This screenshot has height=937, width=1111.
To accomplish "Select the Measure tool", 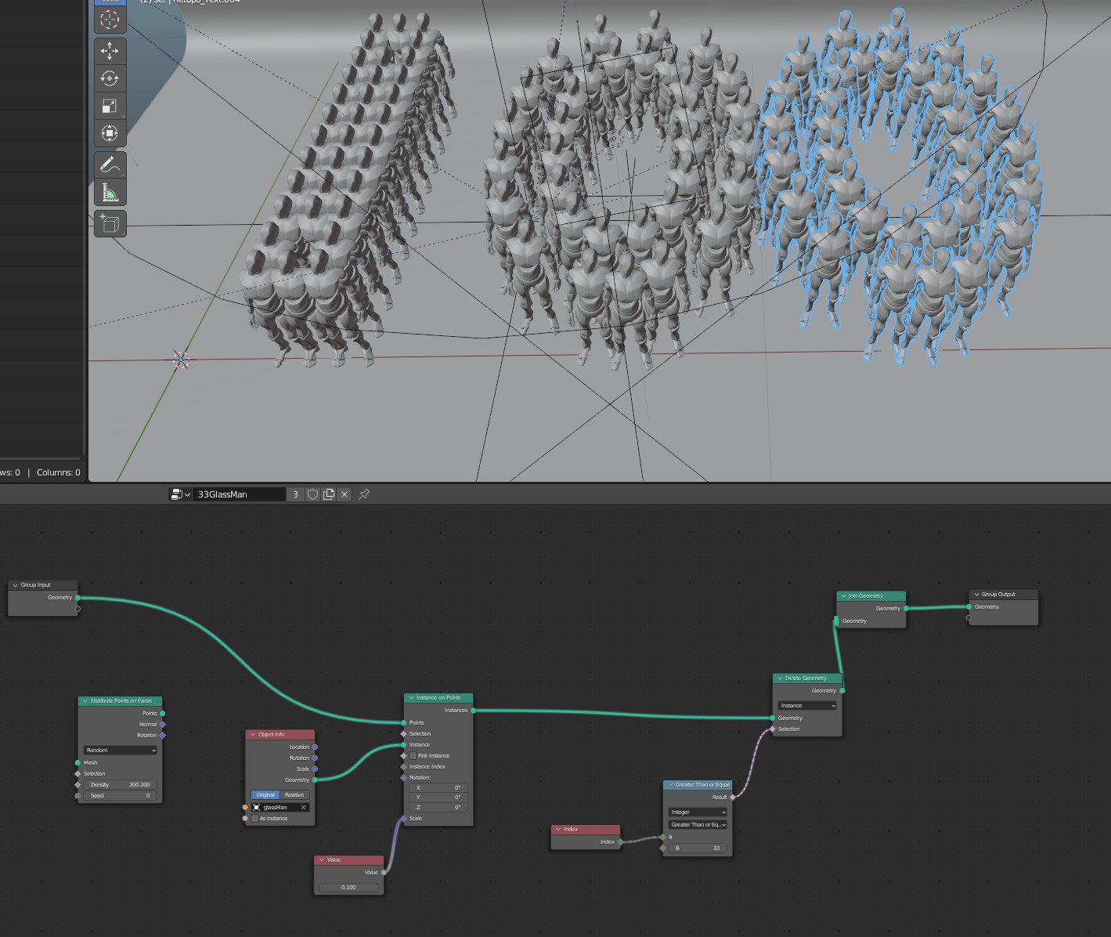I will (x=110, y=192).
